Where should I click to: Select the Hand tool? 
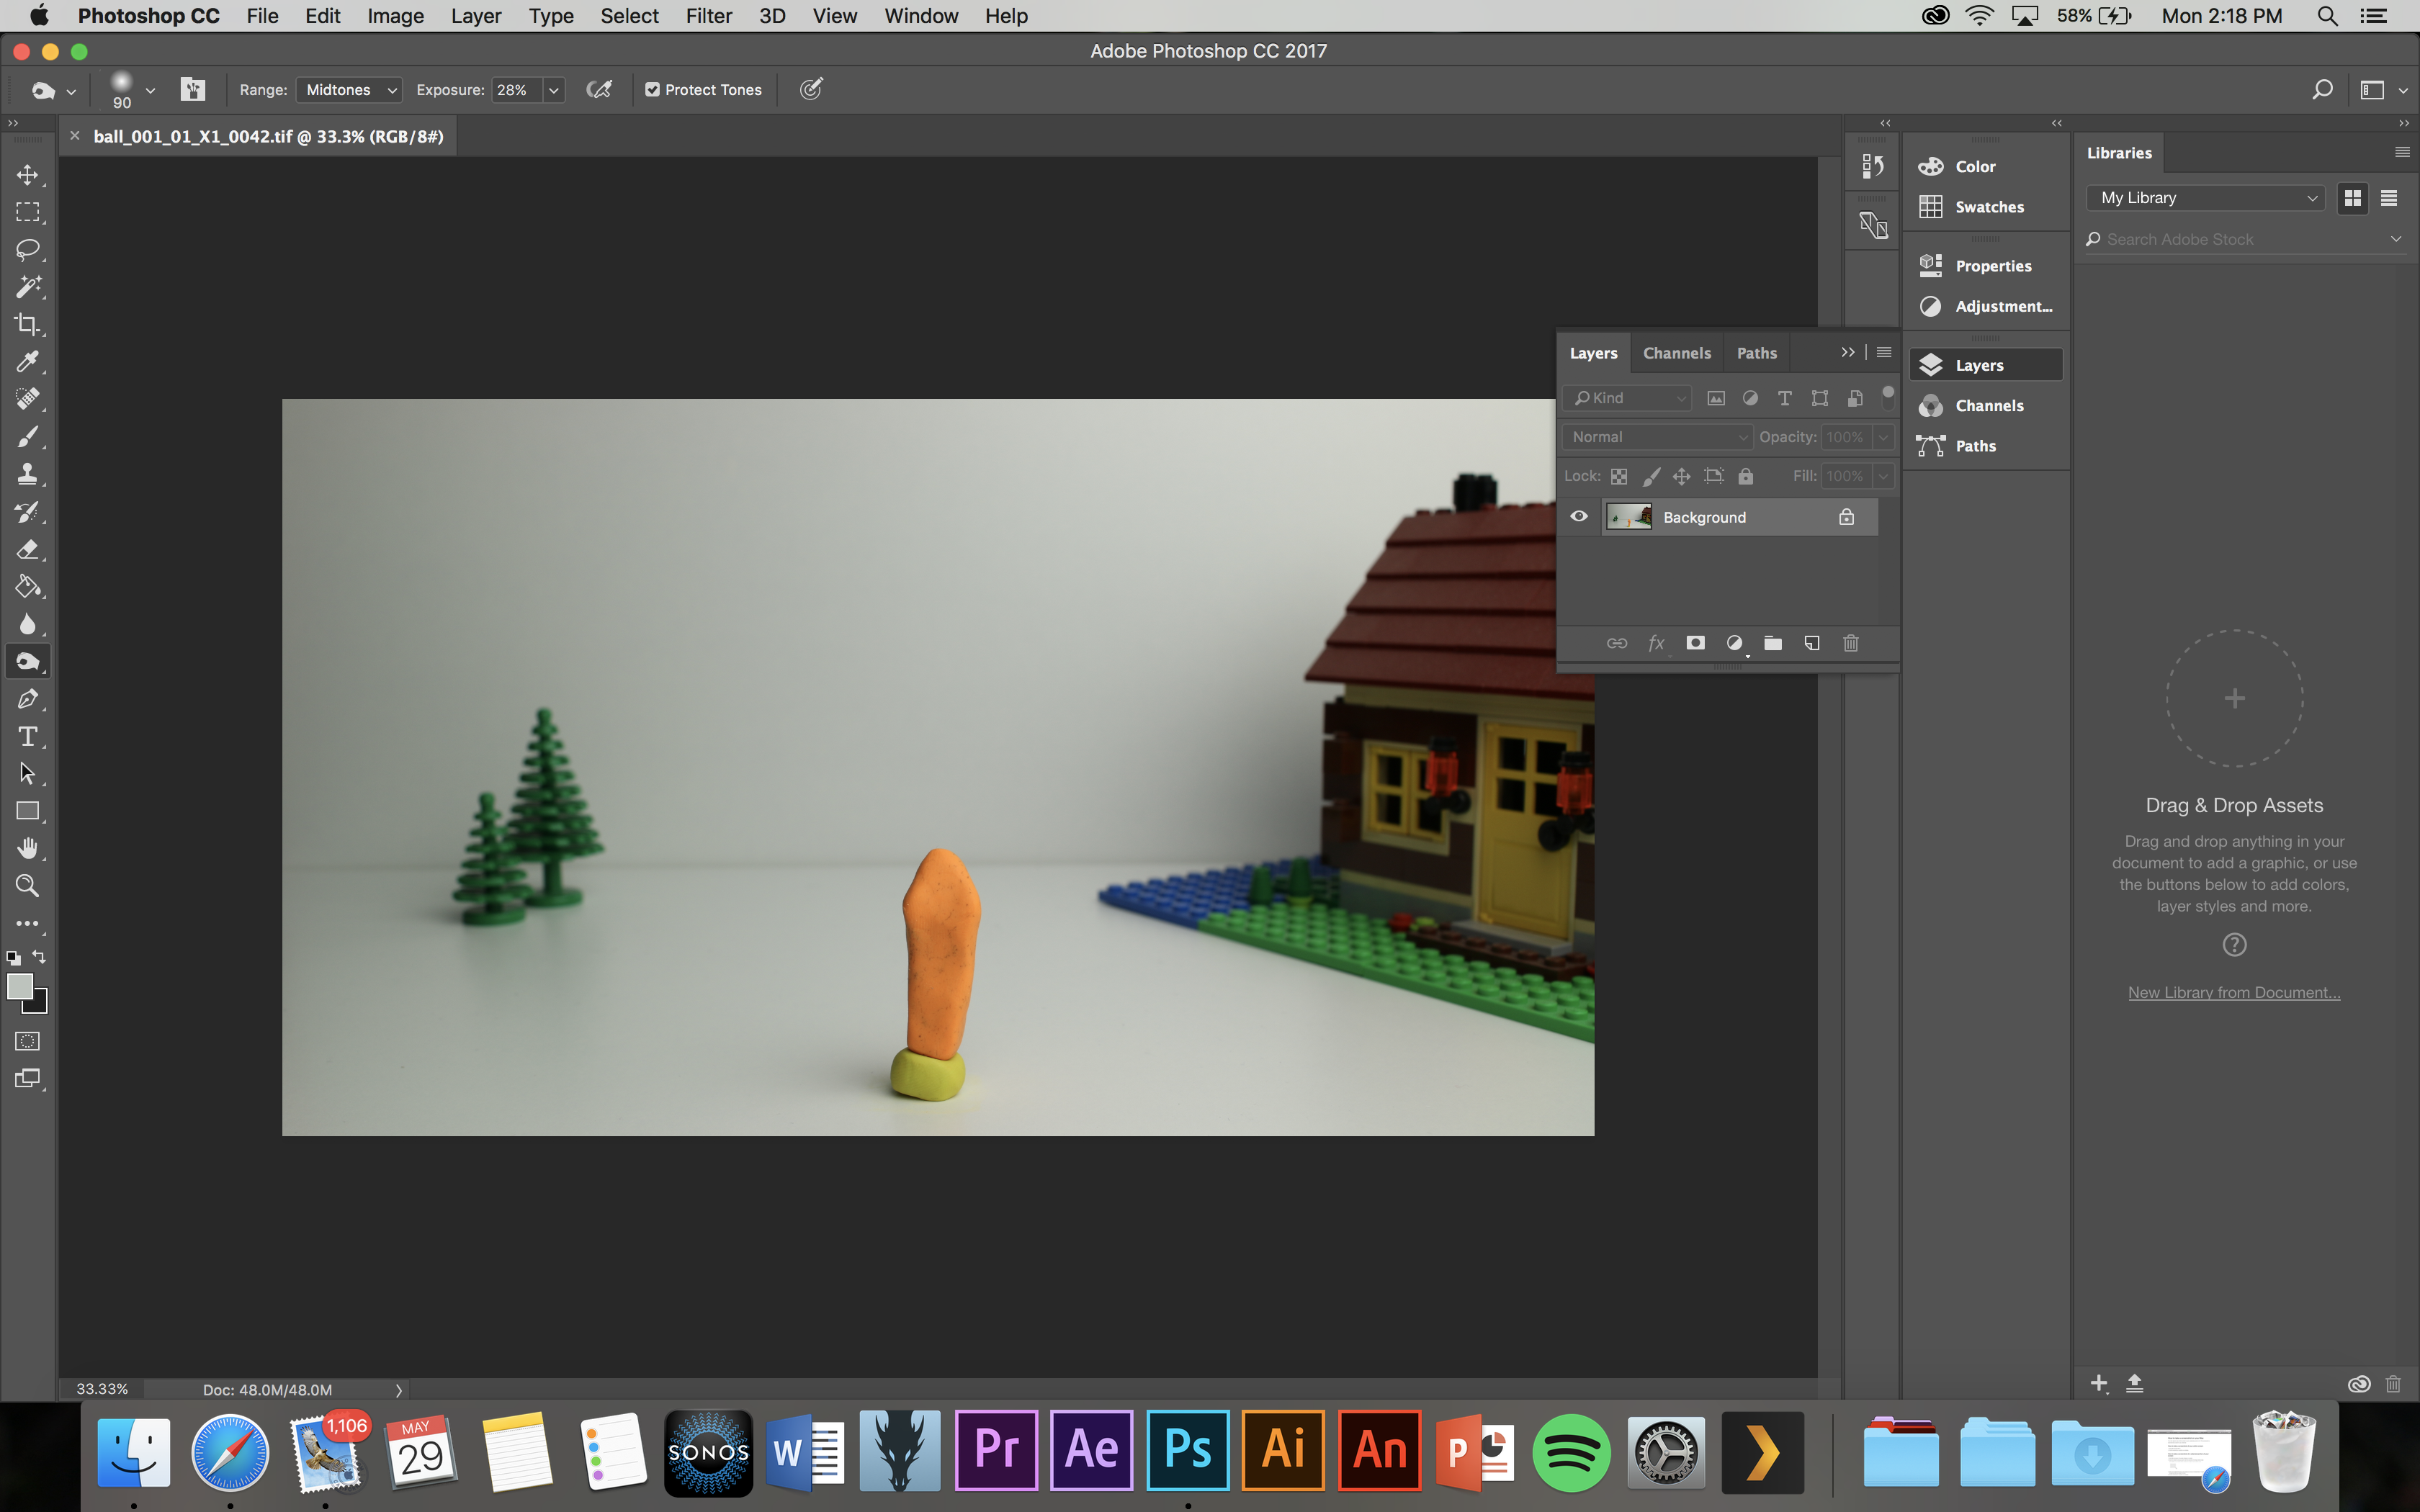pyautogui.click(x=27, y=849)
